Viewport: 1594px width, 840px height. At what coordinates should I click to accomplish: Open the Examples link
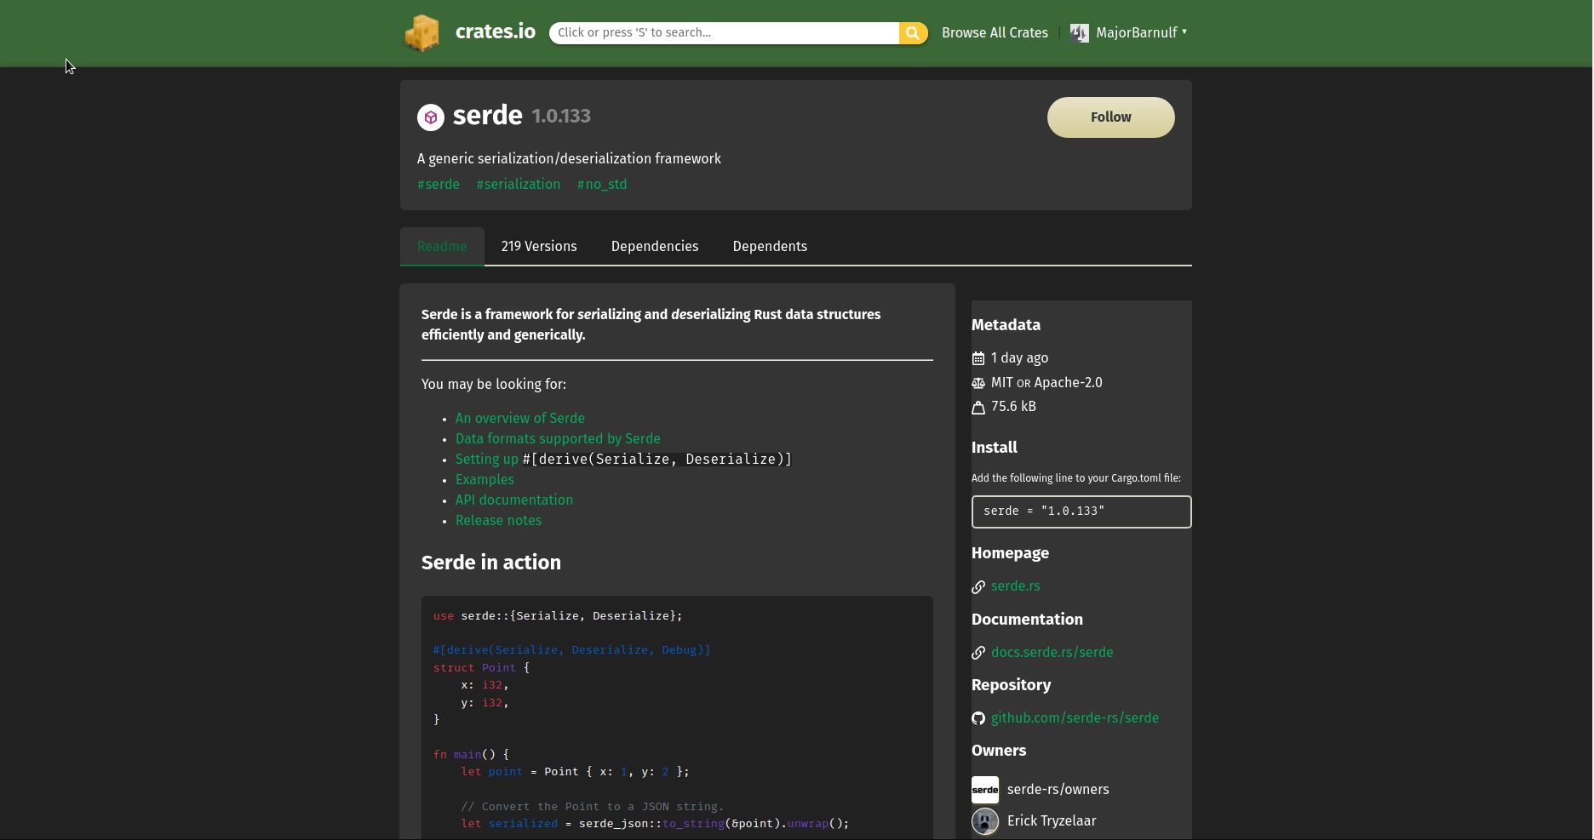tap(485, 480)
